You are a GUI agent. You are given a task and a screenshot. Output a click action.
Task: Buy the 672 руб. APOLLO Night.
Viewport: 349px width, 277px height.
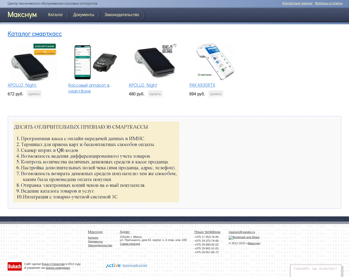[34, 94]
